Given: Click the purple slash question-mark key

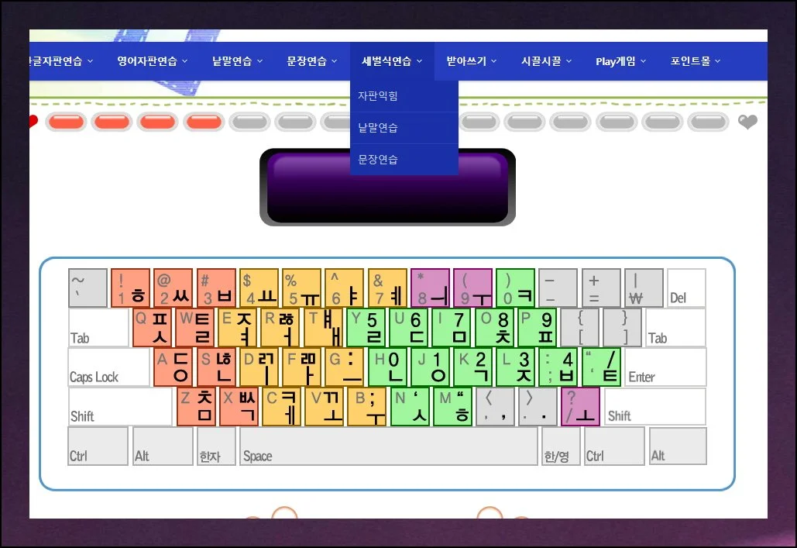Looking at the screenshot, I should click(x=580, y=407).
